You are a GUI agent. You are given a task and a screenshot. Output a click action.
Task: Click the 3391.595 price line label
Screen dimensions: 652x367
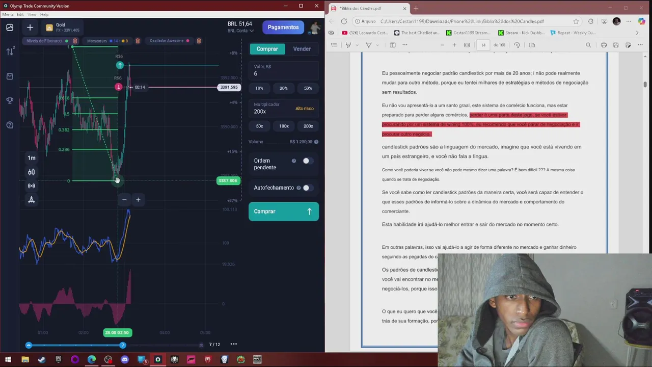229,87
